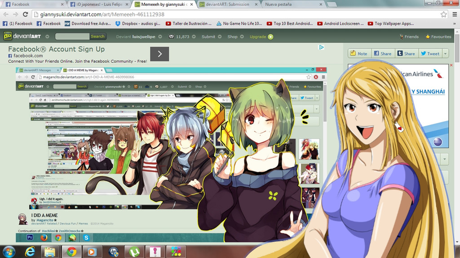The width and height of the screenshot is (460, 258).
Task: Open 'Taller de Ilustración' YouTube bookmark
Action: (188, 23)
